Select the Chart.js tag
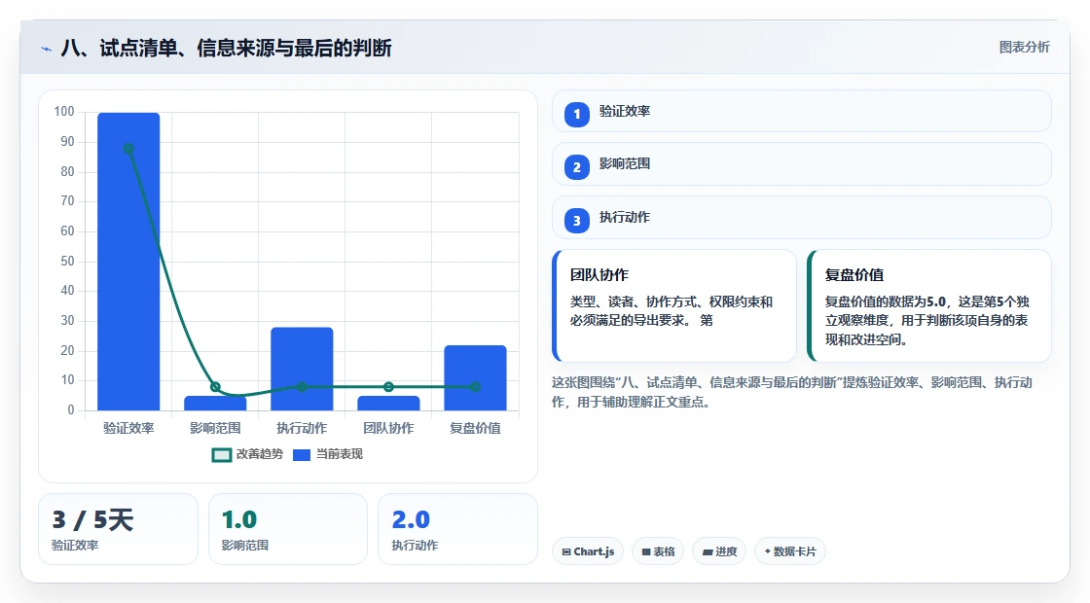The height and width of the screenshot is (603, 1090). (x=588, y=551)
